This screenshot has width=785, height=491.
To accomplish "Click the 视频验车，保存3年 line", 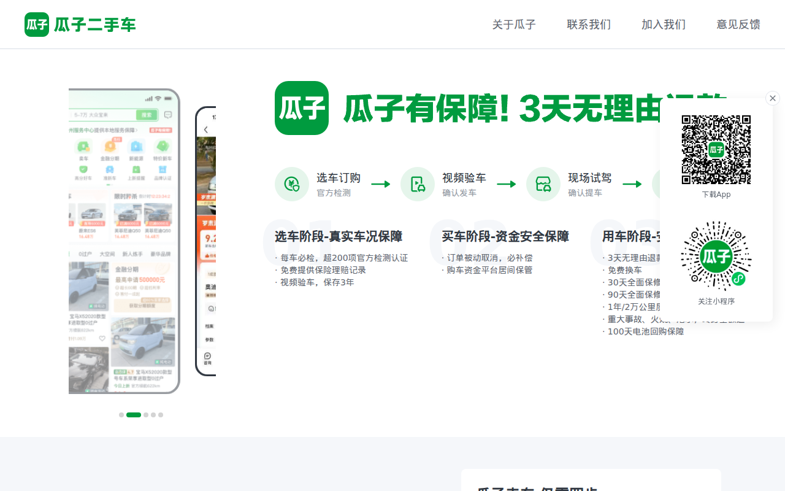I will [x=315, y=282].
